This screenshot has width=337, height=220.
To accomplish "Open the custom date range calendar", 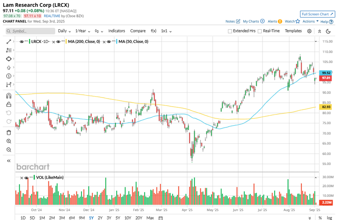I will point(160,218).
